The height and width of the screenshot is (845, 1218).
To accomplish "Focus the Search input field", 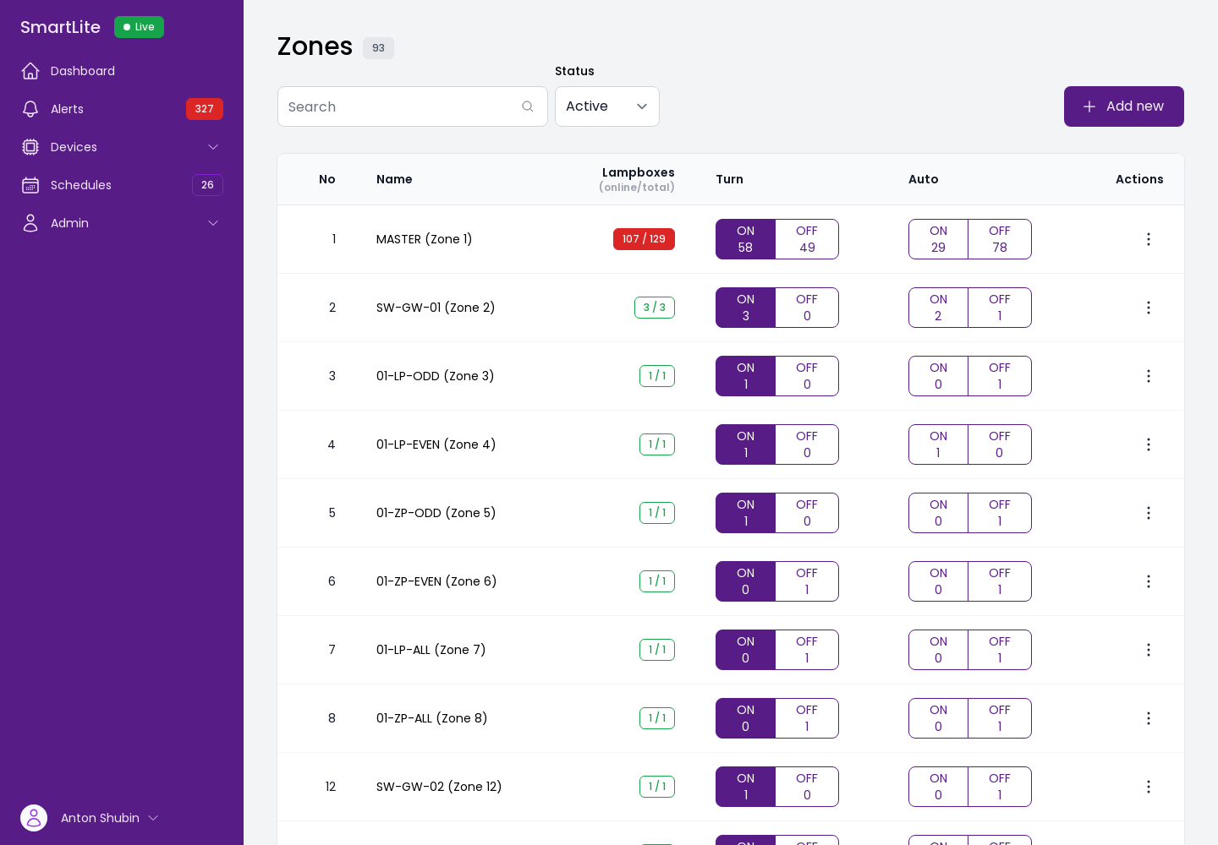I will 413,106.
